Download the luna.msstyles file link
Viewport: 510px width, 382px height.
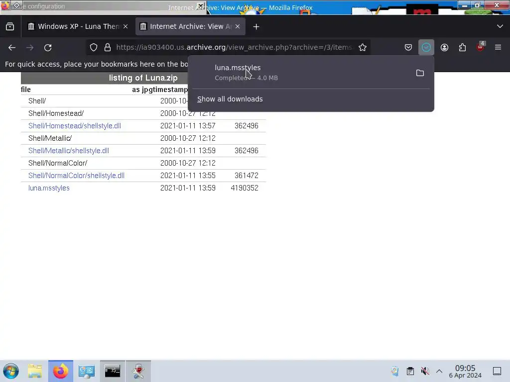click(49, 188)
